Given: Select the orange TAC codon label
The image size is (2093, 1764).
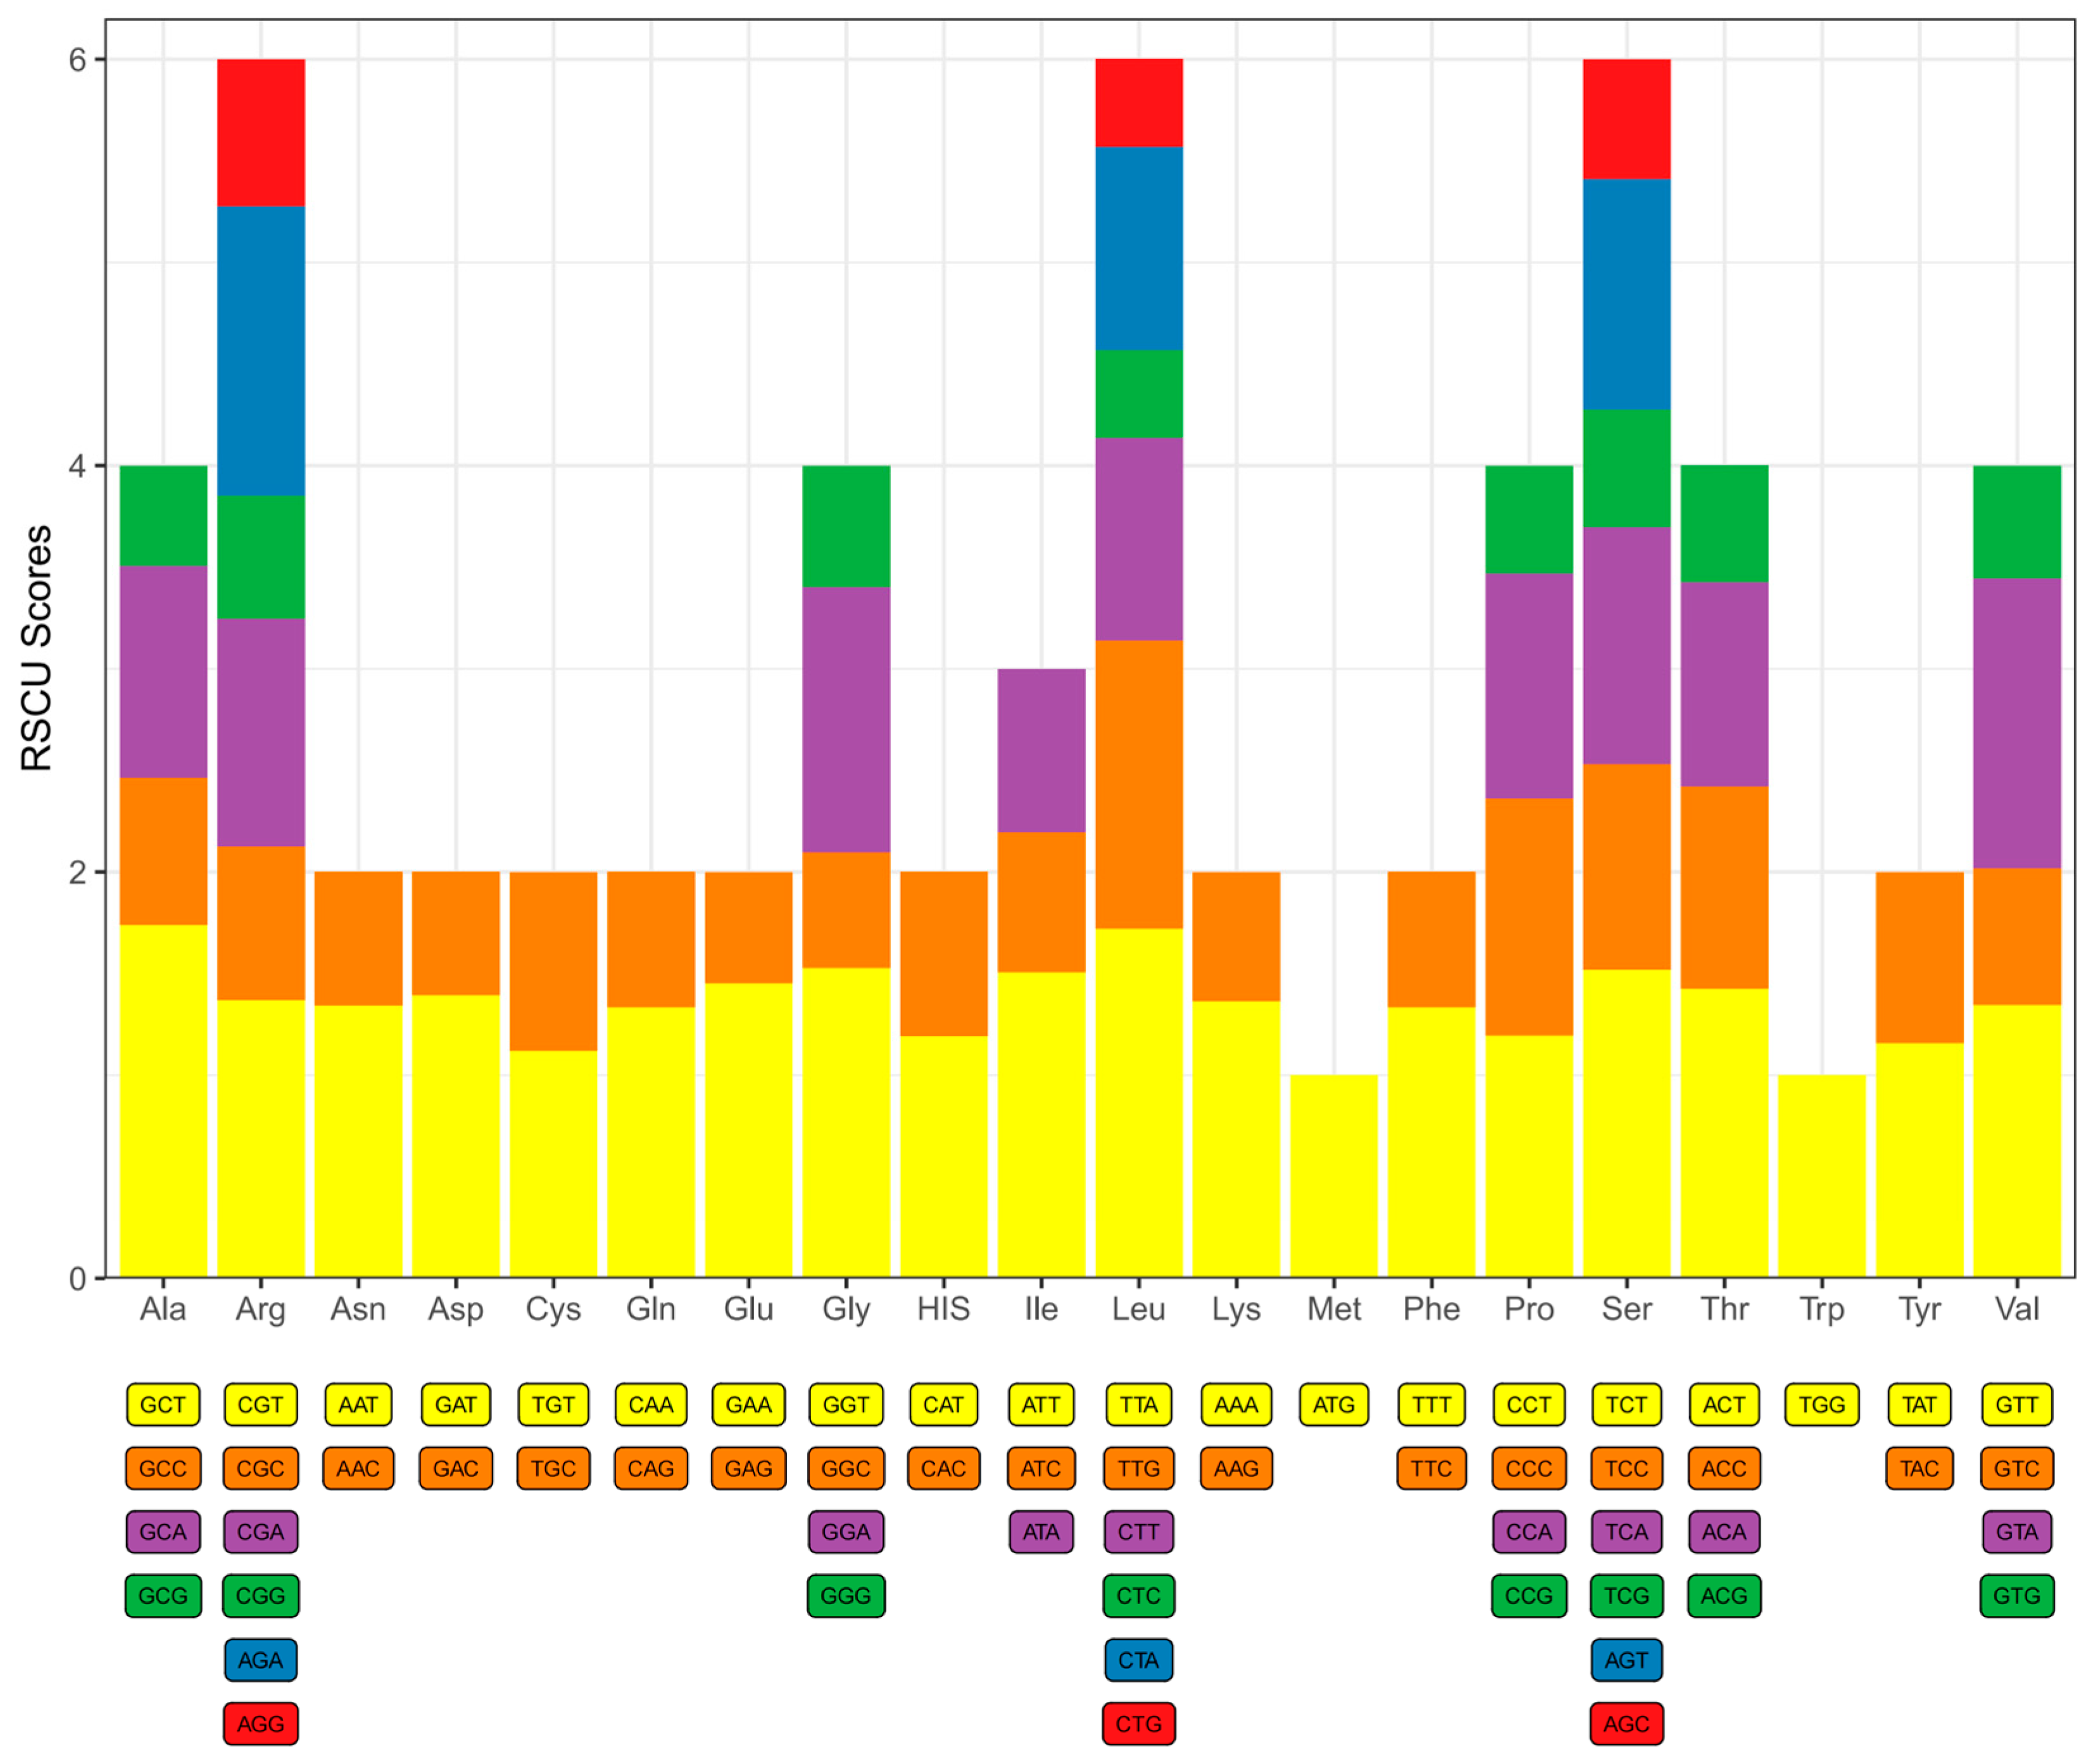Looking at the screenshot, I should click(x=1918, y=1468).
